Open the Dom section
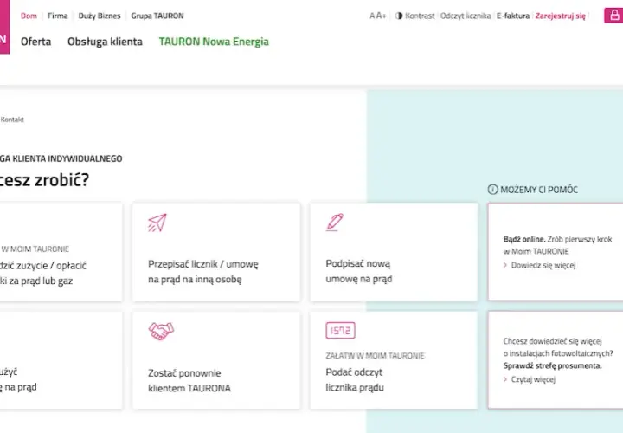Screen dimensions: 623x433 [x=29, y=16]
